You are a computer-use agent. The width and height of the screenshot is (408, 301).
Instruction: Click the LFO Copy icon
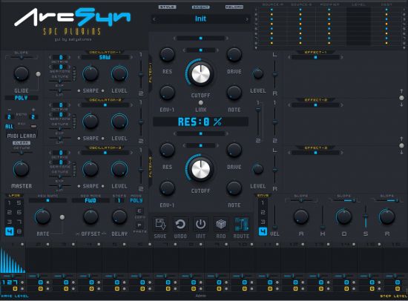(139, 211)
